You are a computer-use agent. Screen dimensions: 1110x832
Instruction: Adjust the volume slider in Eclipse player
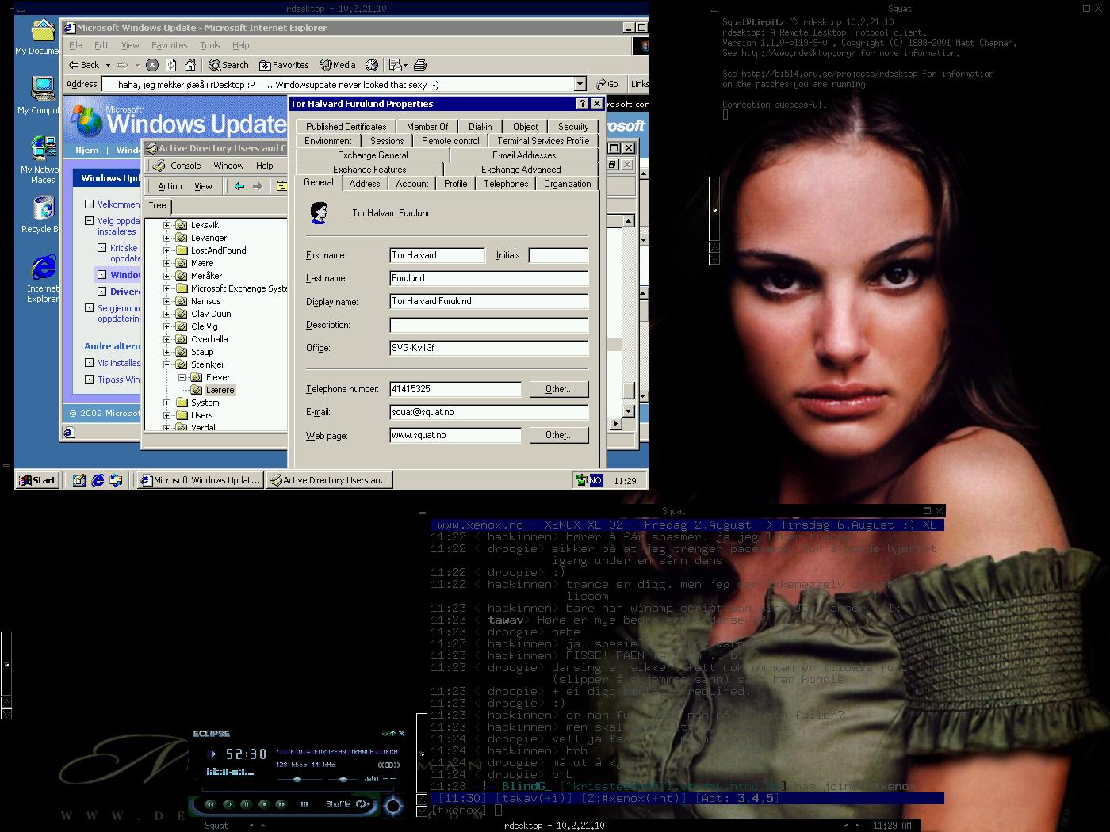click(x=297, y=780)
